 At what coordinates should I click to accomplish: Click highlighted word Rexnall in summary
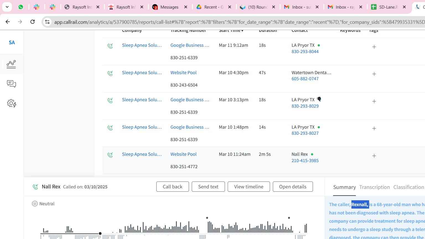pos(360,204)
